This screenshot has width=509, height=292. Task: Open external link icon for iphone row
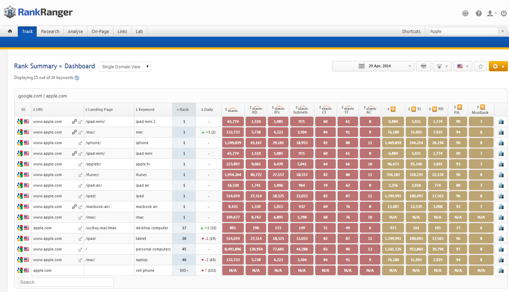pyautogui.click(x=80, y=143)
